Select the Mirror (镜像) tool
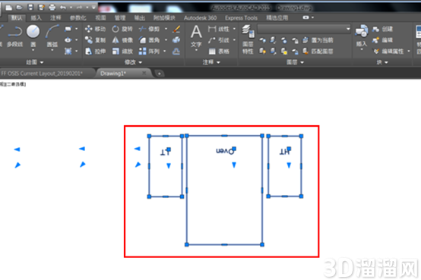 click(122, 40)
